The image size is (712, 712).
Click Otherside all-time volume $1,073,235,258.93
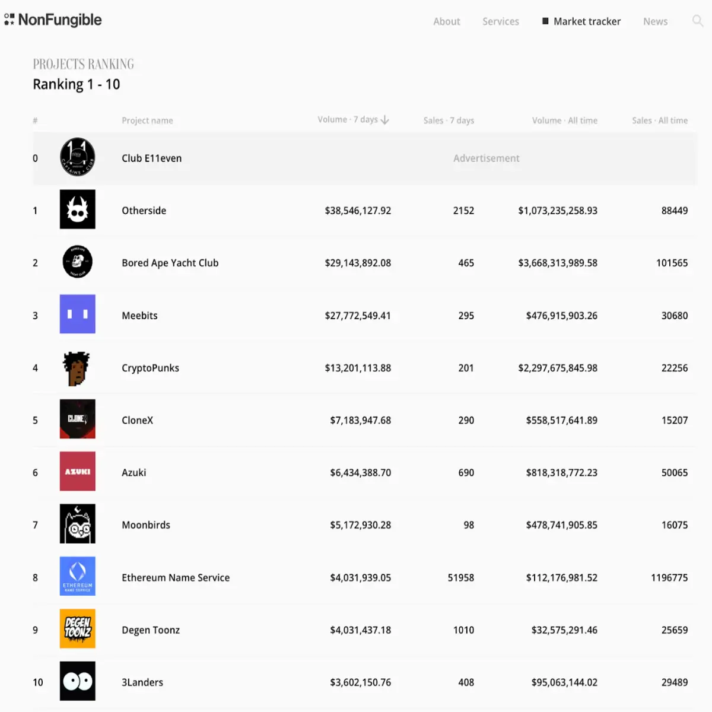click(x=558, y=211)
